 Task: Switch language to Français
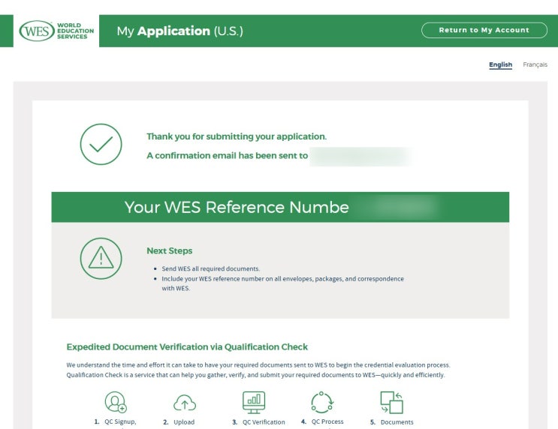tap(535, 64)
